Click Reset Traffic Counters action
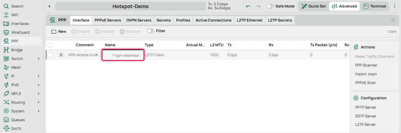The width and height of the screenshot is (401, 133). click(x=374, y=57)
